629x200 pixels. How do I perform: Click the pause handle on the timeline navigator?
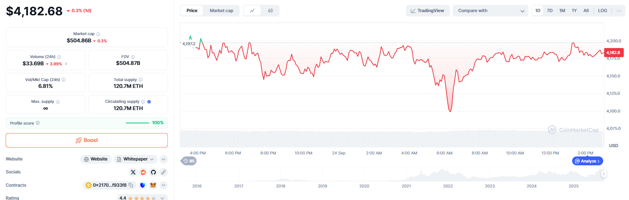click(604, 174)
